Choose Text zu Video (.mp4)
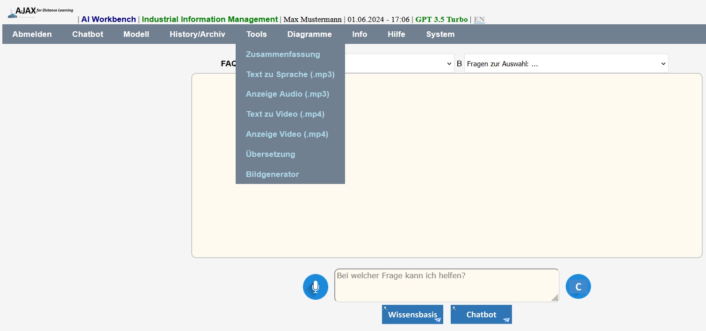Image resolution: width=706 pixels, height=331 pixels. point(285,114)
